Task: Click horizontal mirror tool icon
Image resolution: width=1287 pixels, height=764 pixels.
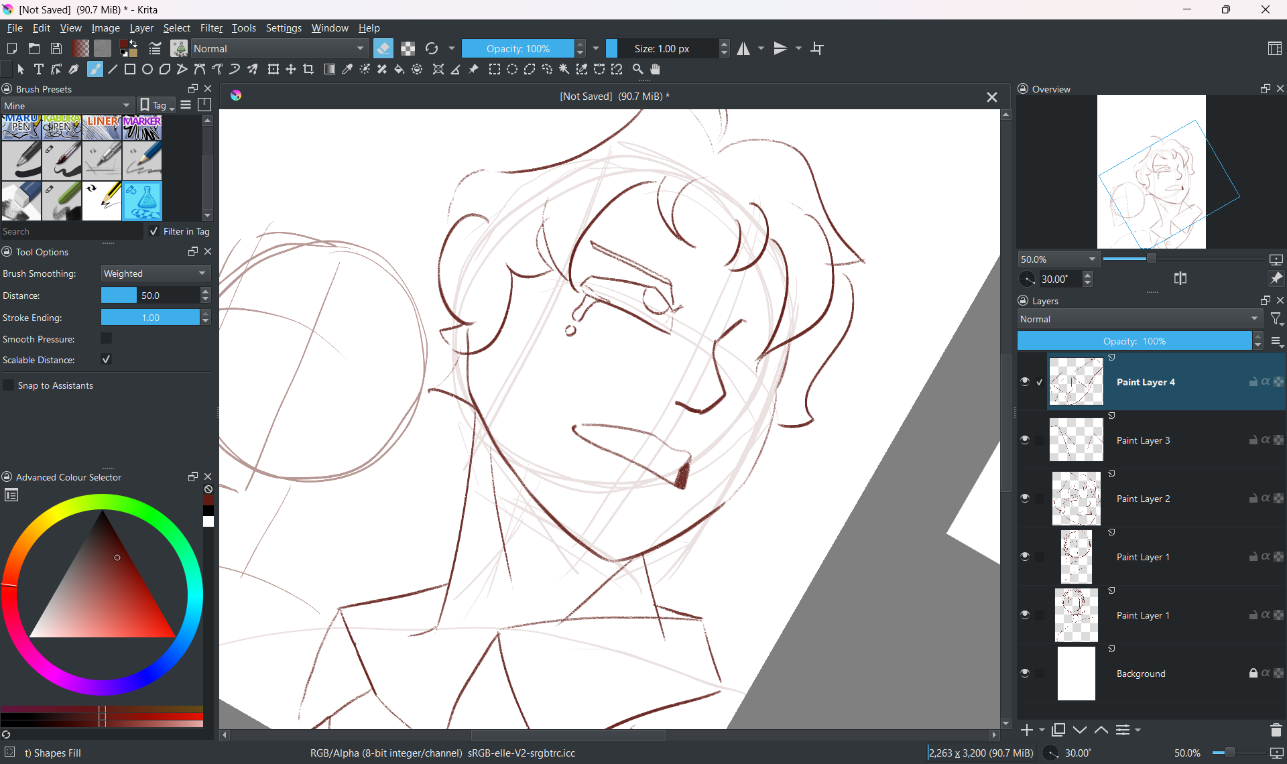Action: 743,48
